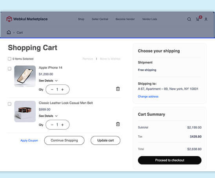
Task: Toggle the '0 Items Selected' checkbox
Action: click(9, 59)
